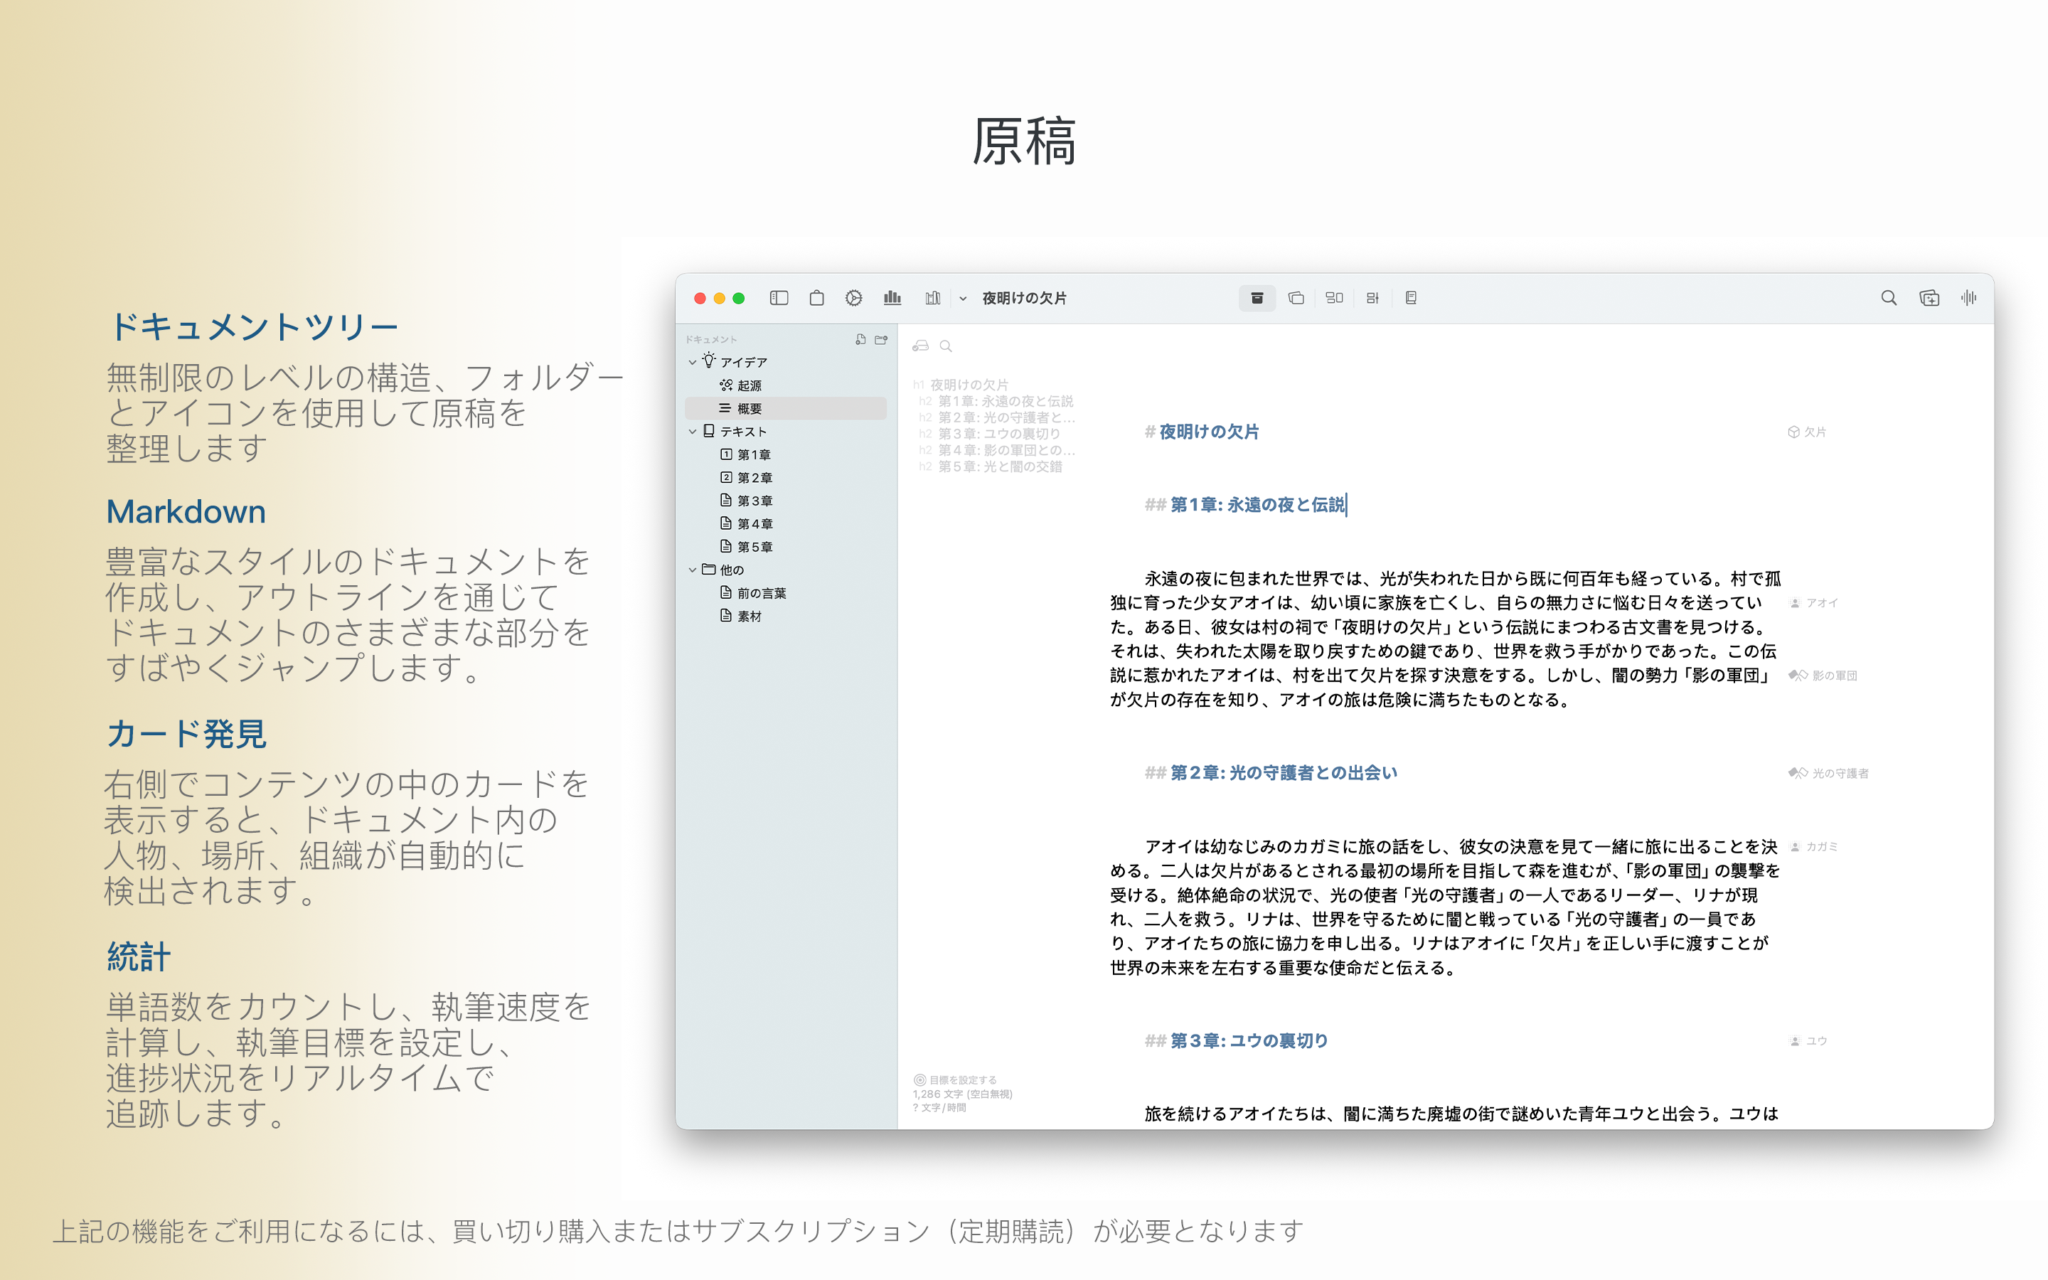Image resolution: width=2048 pixels, height=1280 pixels.
Task: Switch to the notebook page view
Action: tap(1411, 298)
